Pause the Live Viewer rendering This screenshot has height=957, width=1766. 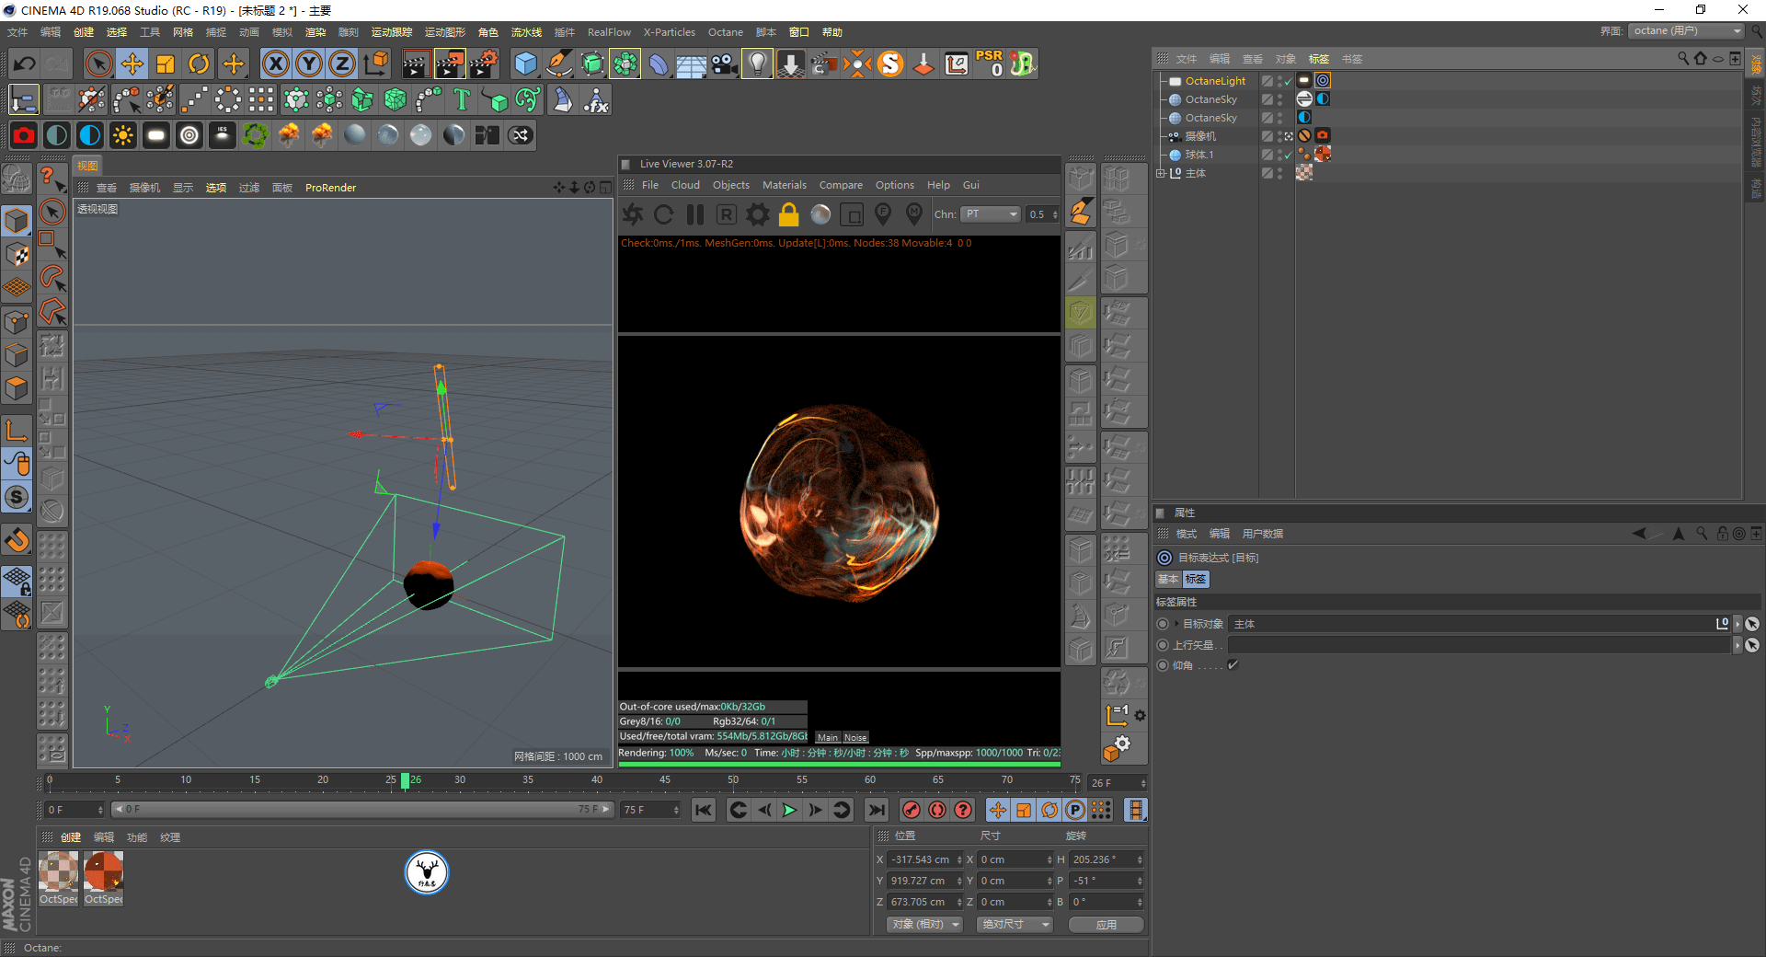click(695, 214)
